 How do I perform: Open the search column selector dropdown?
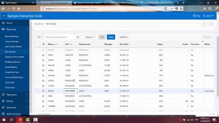click(x=40, y=37)
